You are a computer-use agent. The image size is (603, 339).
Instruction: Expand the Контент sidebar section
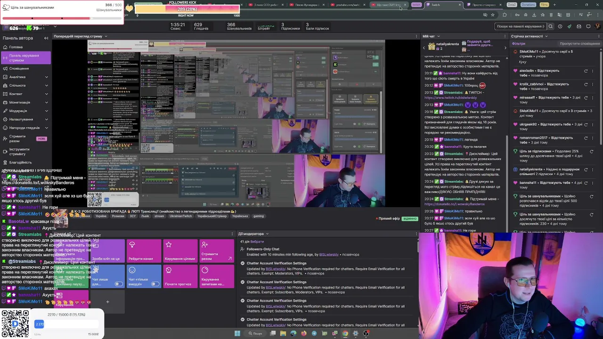[x=46, y=94]
